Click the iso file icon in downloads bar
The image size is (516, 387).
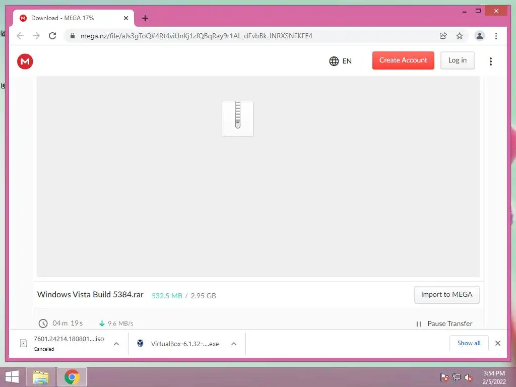(23, 343)
